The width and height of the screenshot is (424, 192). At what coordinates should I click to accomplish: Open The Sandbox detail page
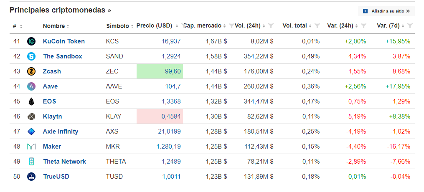point(63,56)
